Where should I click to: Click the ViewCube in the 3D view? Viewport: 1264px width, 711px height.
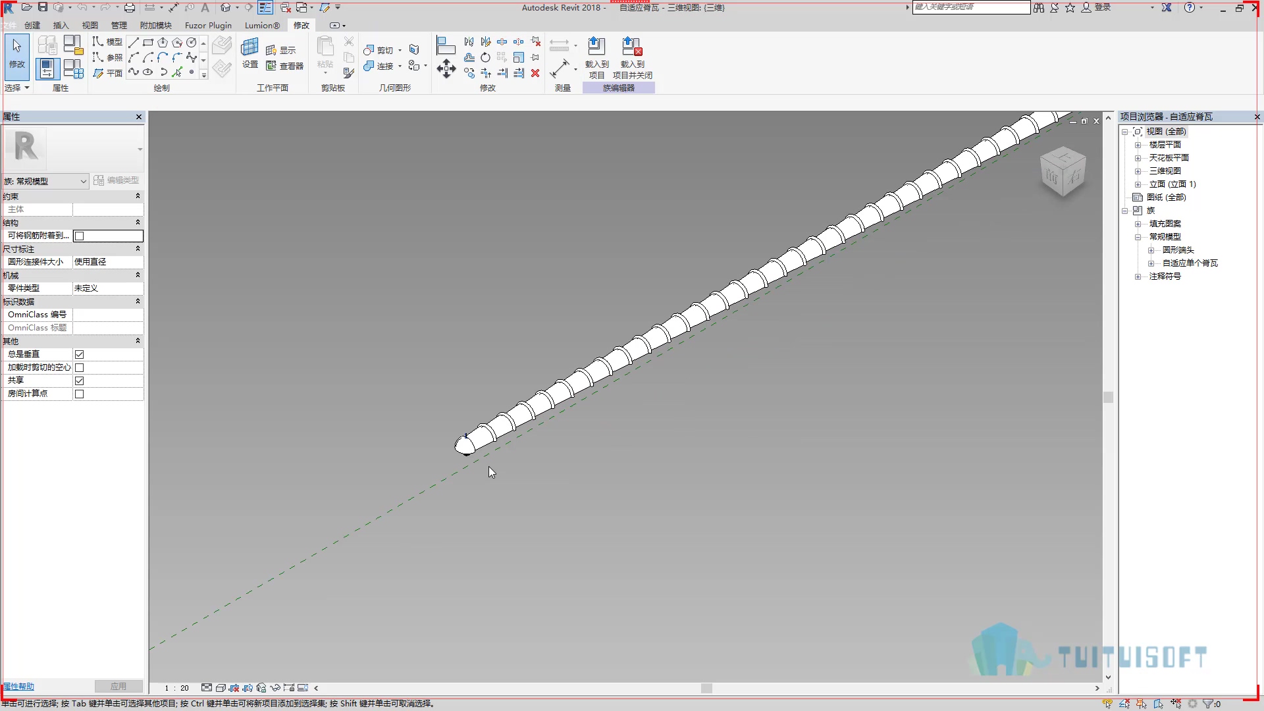tap(1063, 171)
